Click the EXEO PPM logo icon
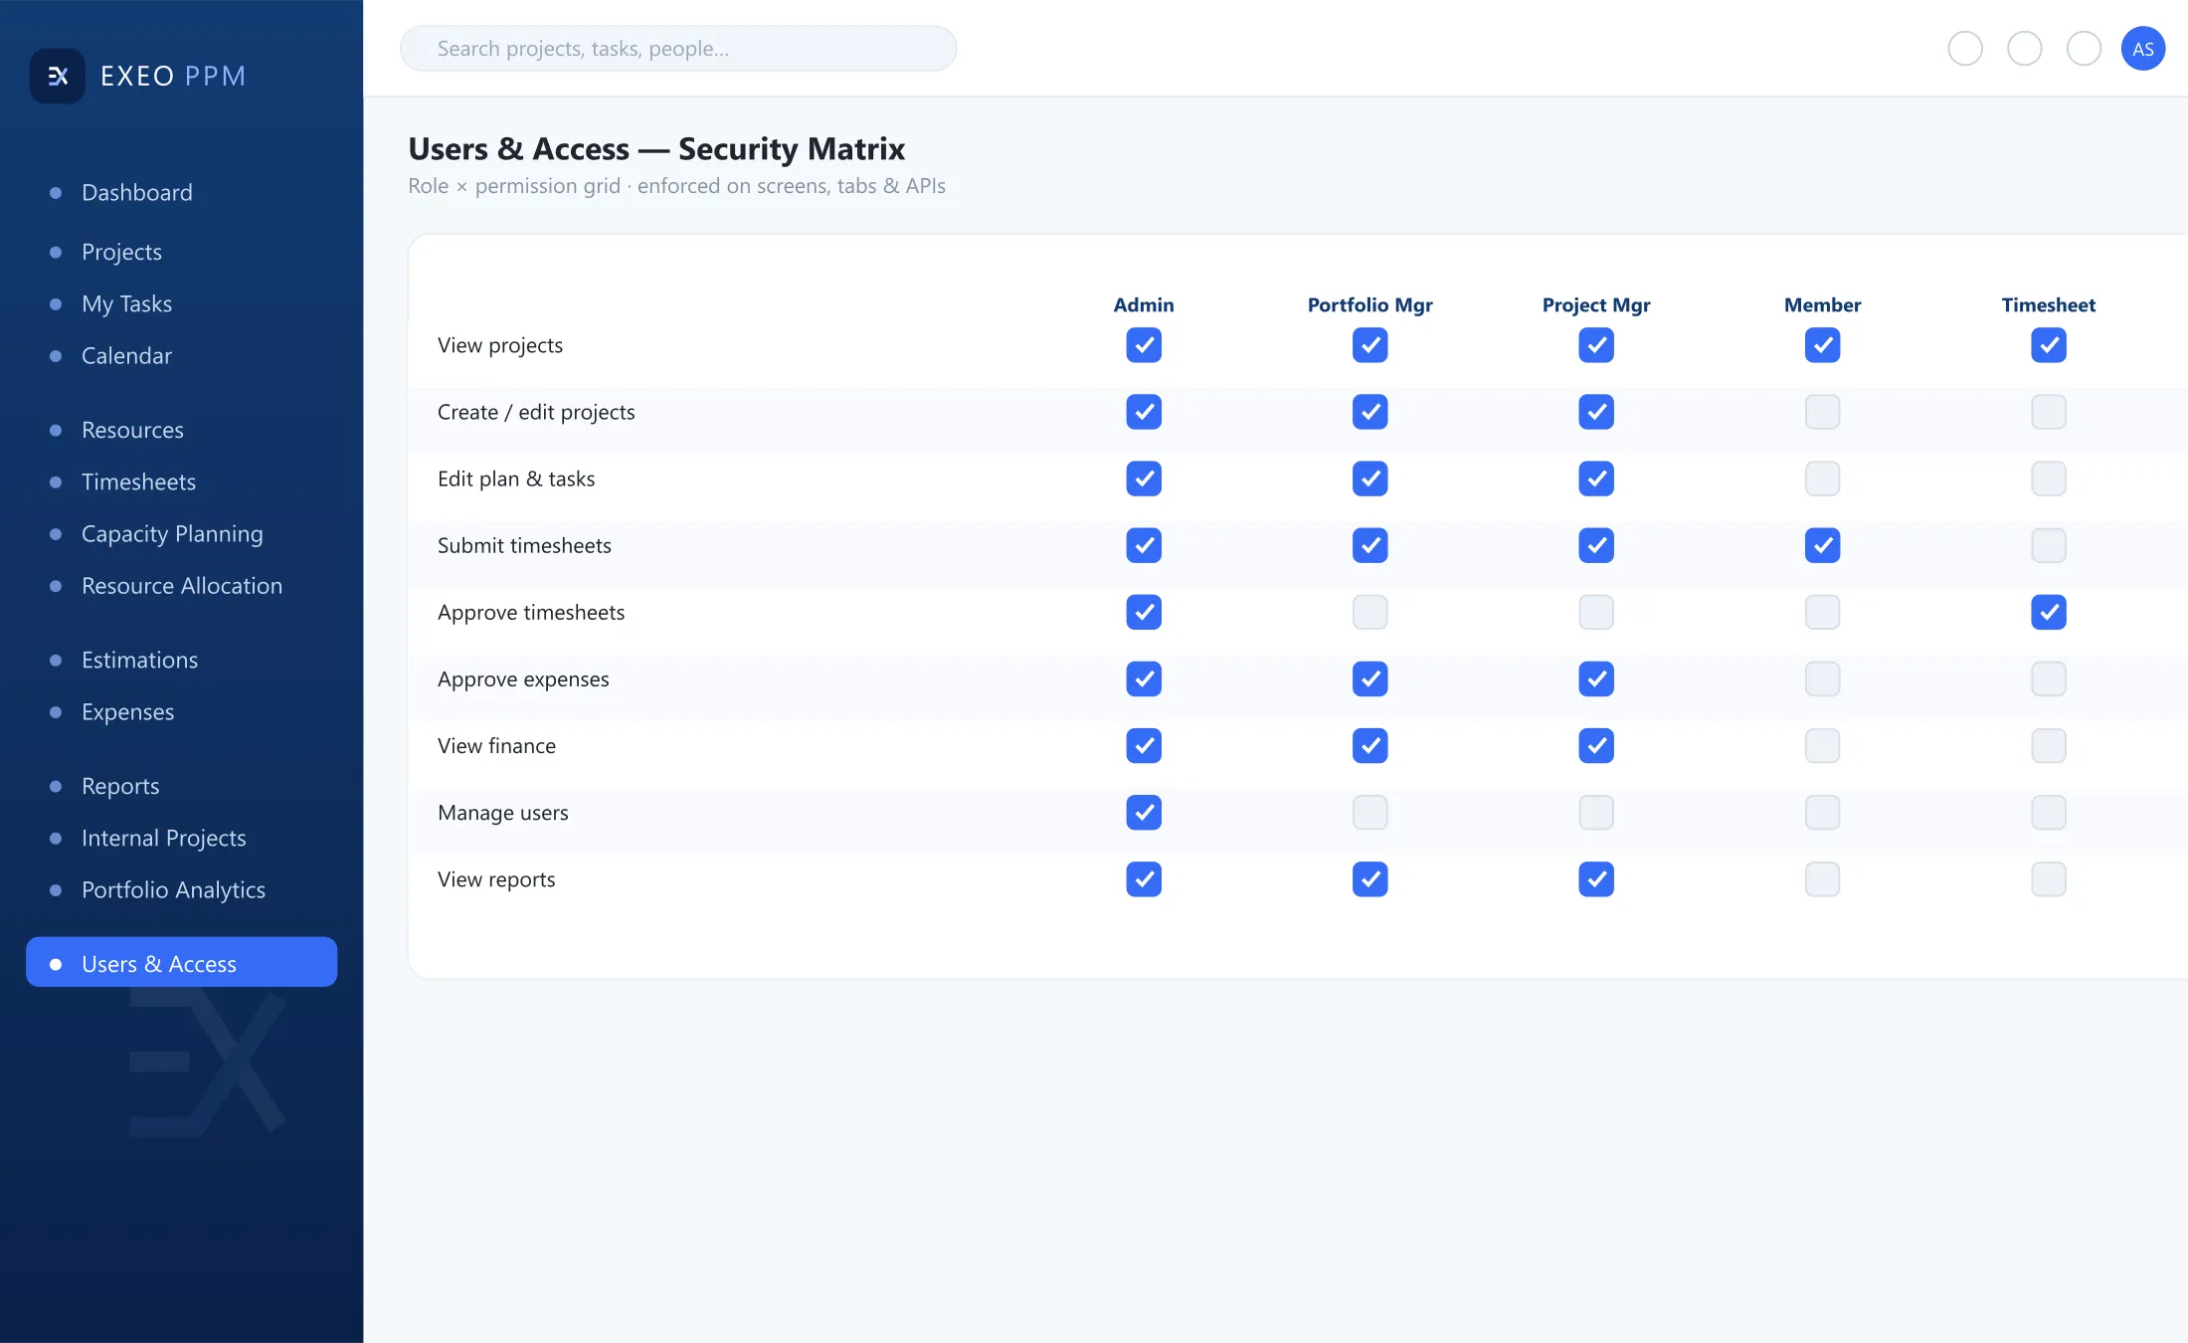This screenshot has height=1343, width=2188. 58,76
